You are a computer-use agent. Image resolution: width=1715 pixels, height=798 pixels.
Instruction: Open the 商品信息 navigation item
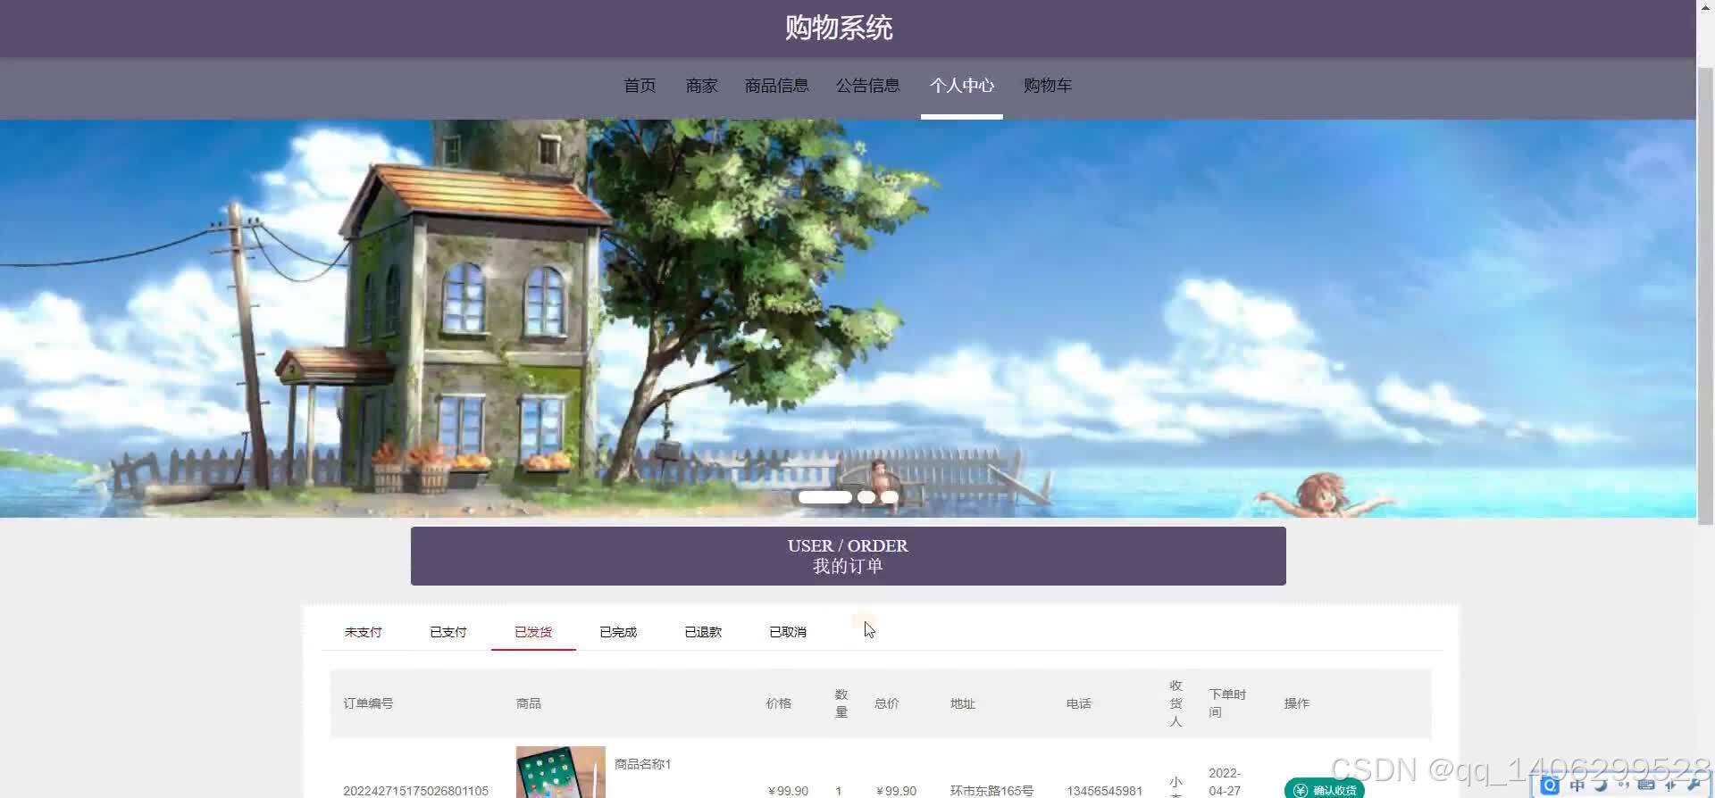pyautogui.click(x=777, y=86)
